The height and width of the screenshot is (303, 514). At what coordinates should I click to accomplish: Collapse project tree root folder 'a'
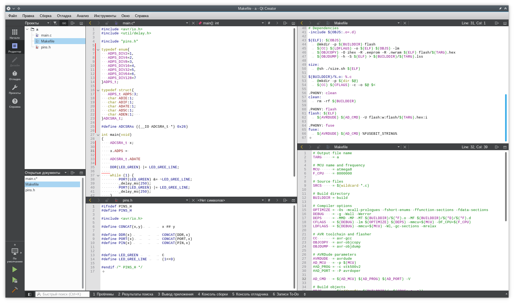click(x=27, y=29)
